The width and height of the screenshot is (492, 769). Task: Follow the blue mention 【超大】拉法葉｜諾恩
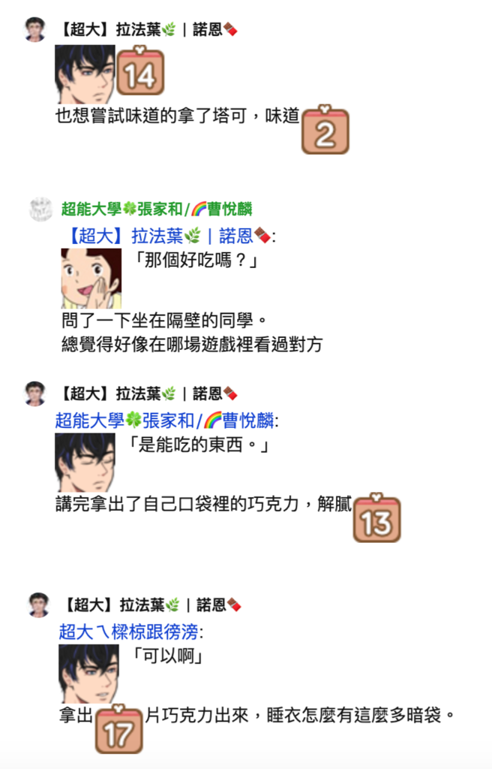click(167, 237)
